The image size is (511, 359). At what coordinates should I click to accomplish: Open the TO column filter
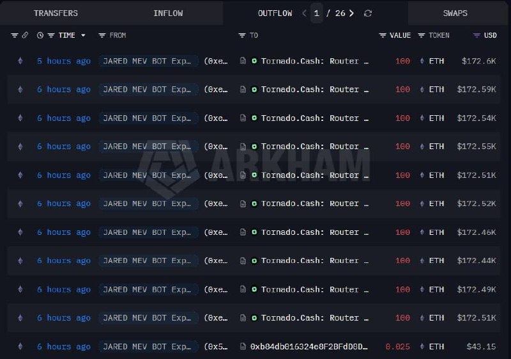click(242, 35)
